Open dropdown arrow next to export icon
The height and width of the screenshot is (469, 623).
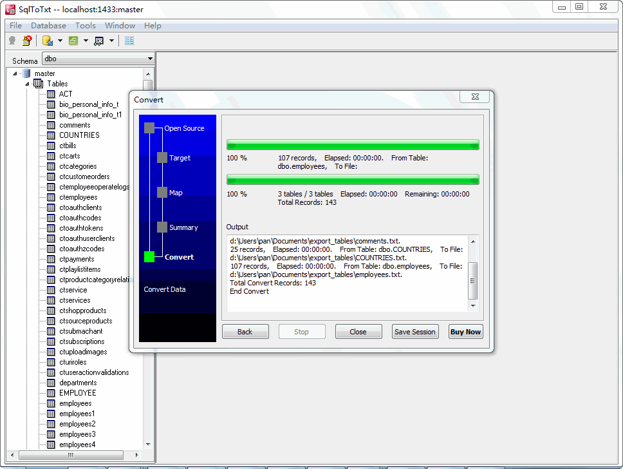tap(60, 41)
